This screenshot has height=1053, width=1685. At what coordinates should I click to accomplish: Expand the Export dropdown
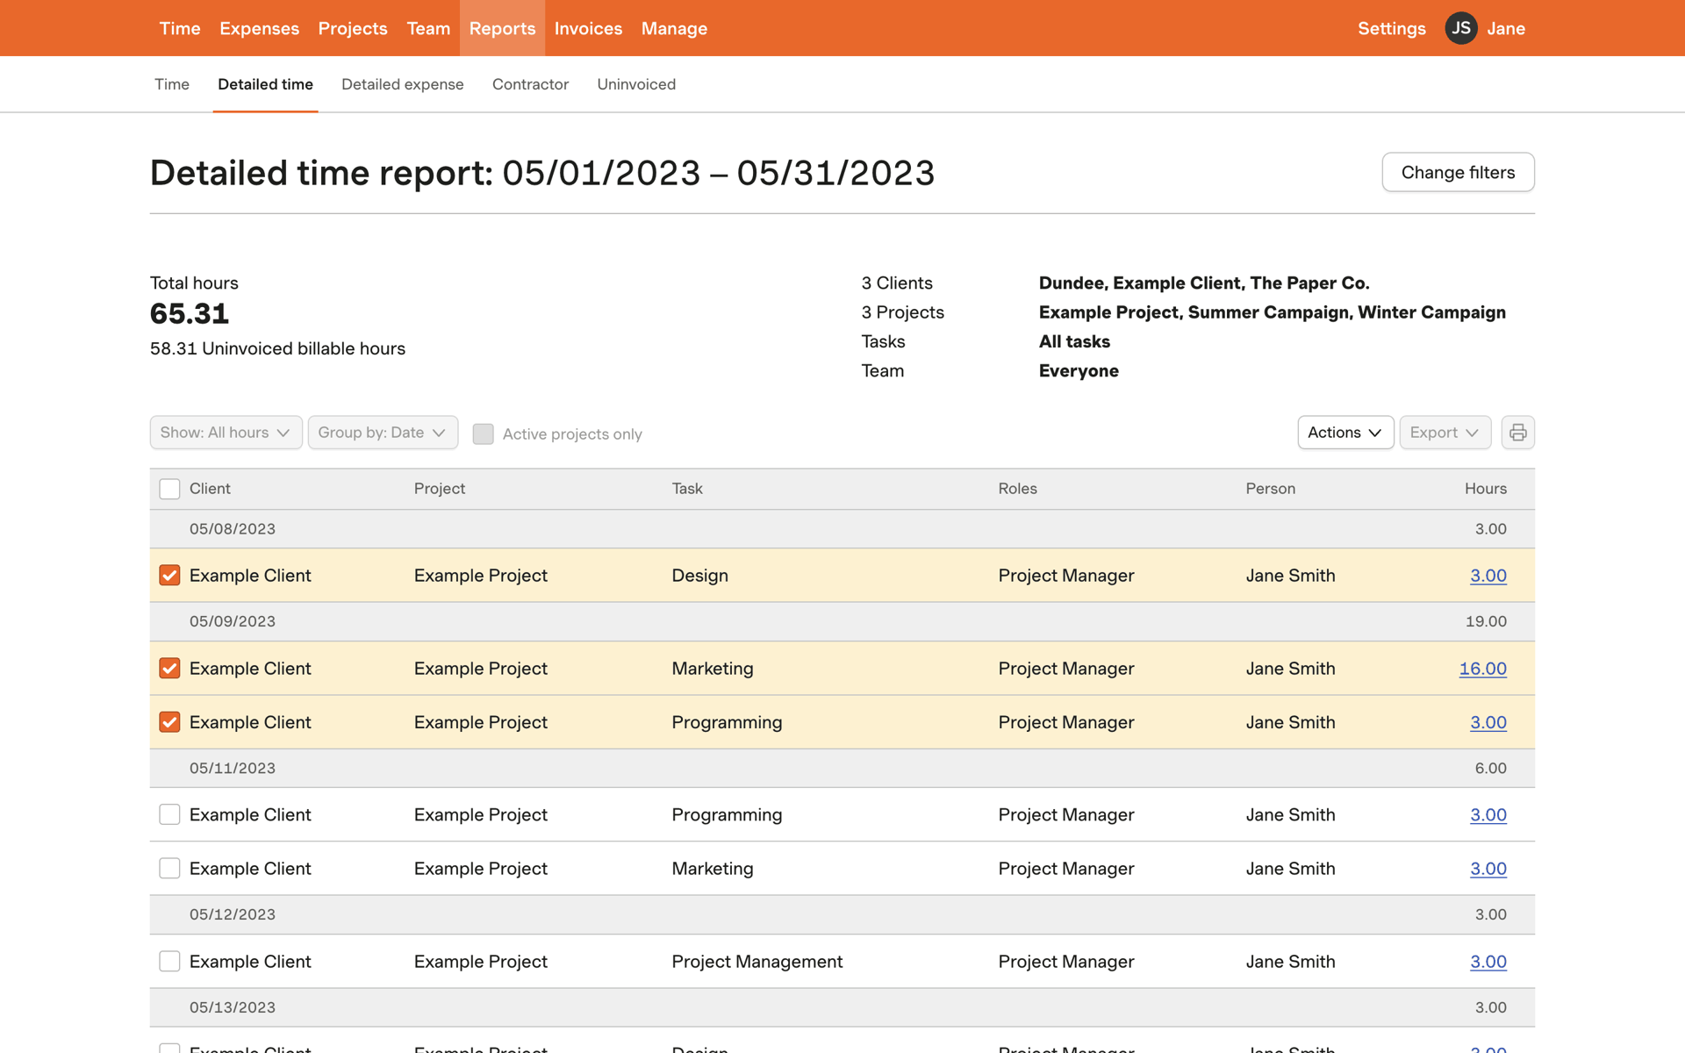(1445, 433)
